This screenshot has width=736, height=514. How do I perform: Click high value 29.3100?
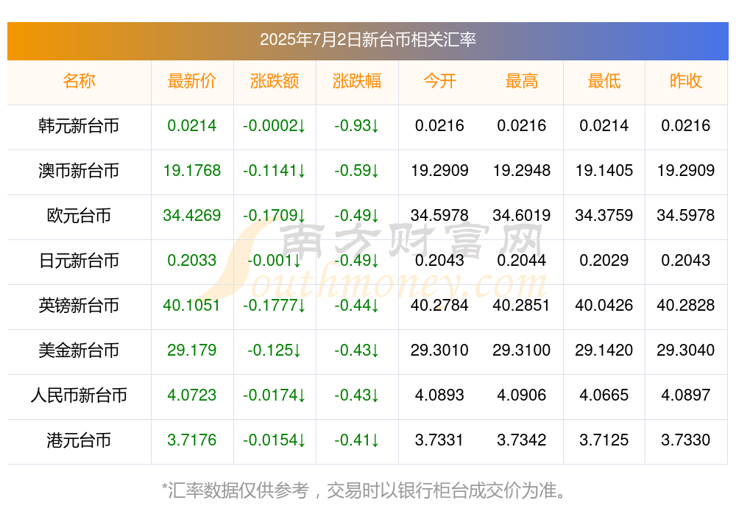pyautogui.click(x=522, y=350)
